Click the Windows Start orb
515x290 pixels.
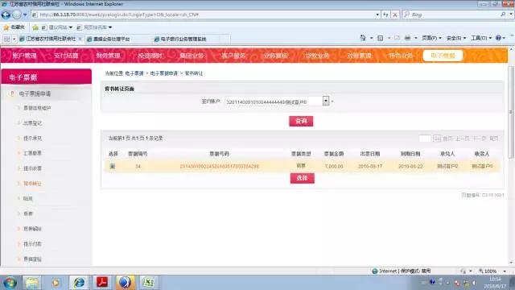click(10, 283)
